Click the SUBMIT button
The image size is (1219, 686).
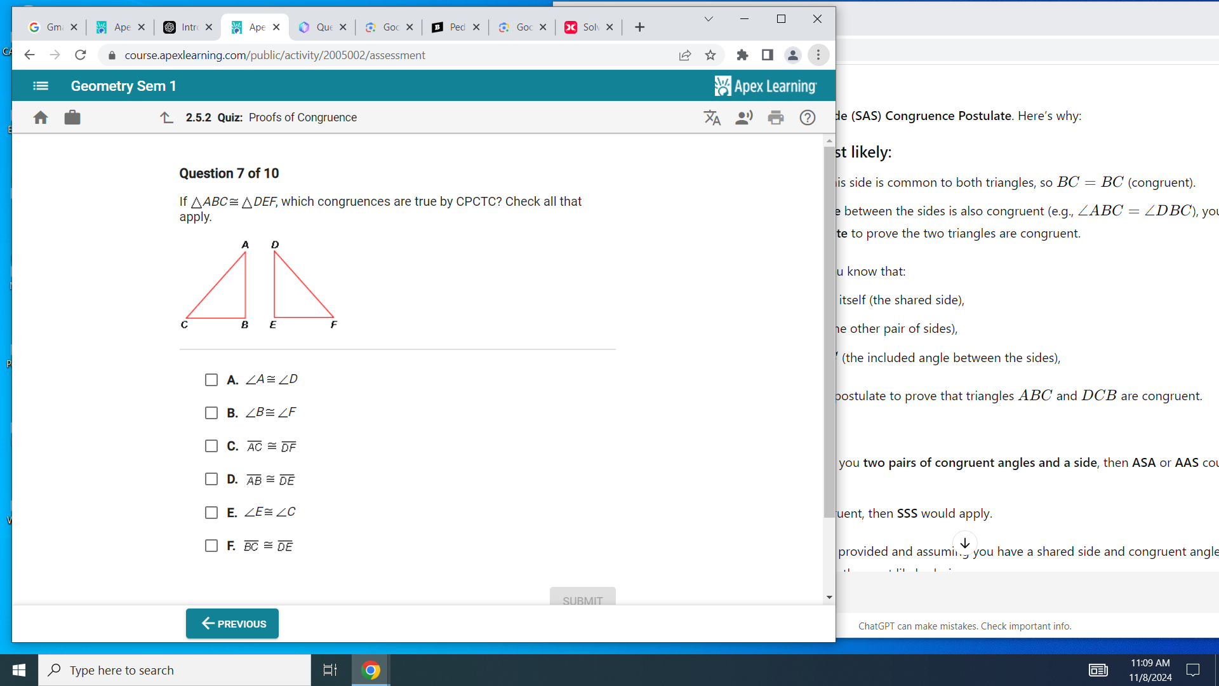[583, 597]
